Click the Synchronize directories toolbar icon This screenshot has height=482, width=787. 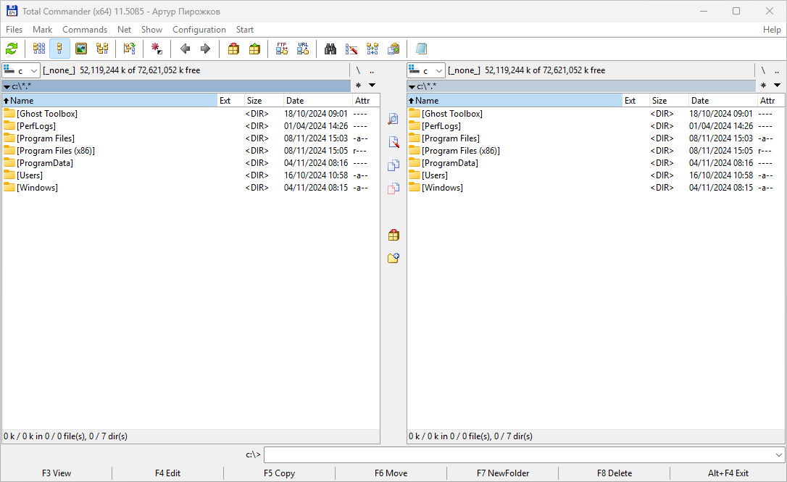coord(372,49)
